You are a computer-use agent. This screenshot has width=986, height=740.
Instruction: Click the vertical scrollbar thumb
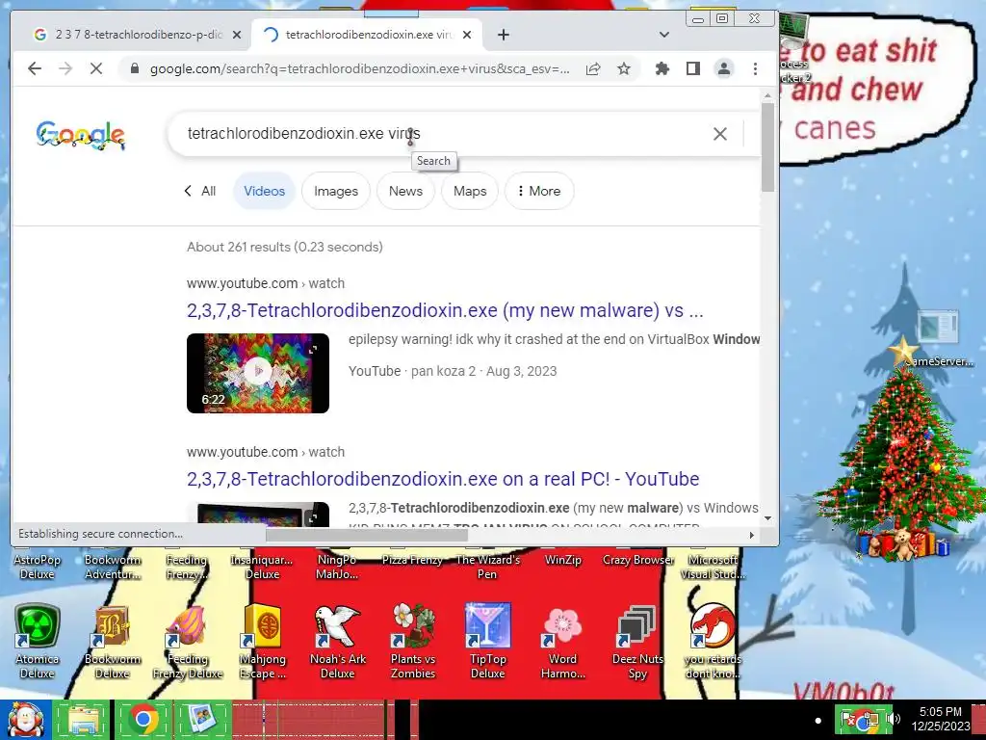coord(767,146)
